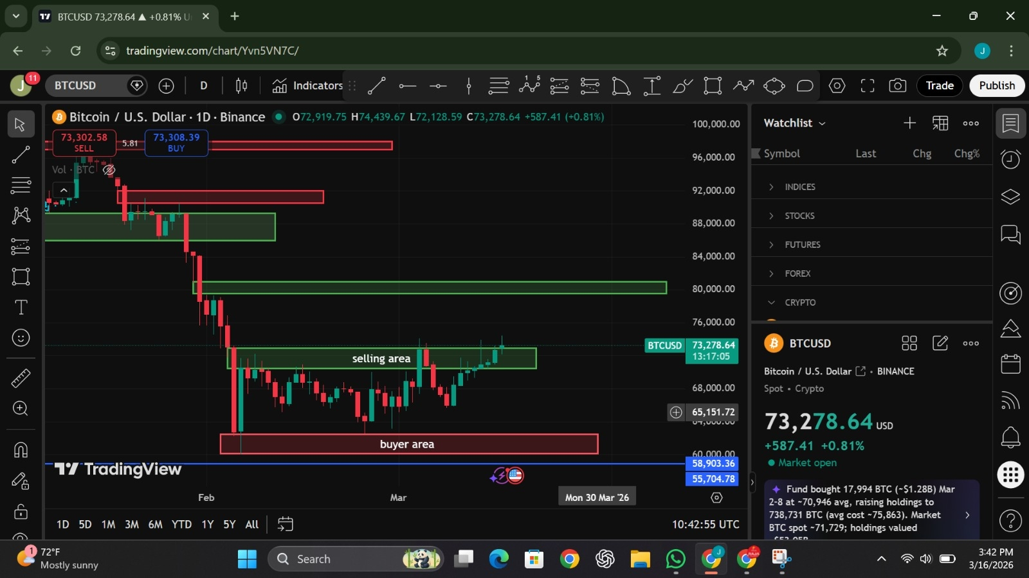The width and height of the screenshot is (1029, 578).
Task: Hide the volume indicator with eye icon
Action: (x=109, y=170)
